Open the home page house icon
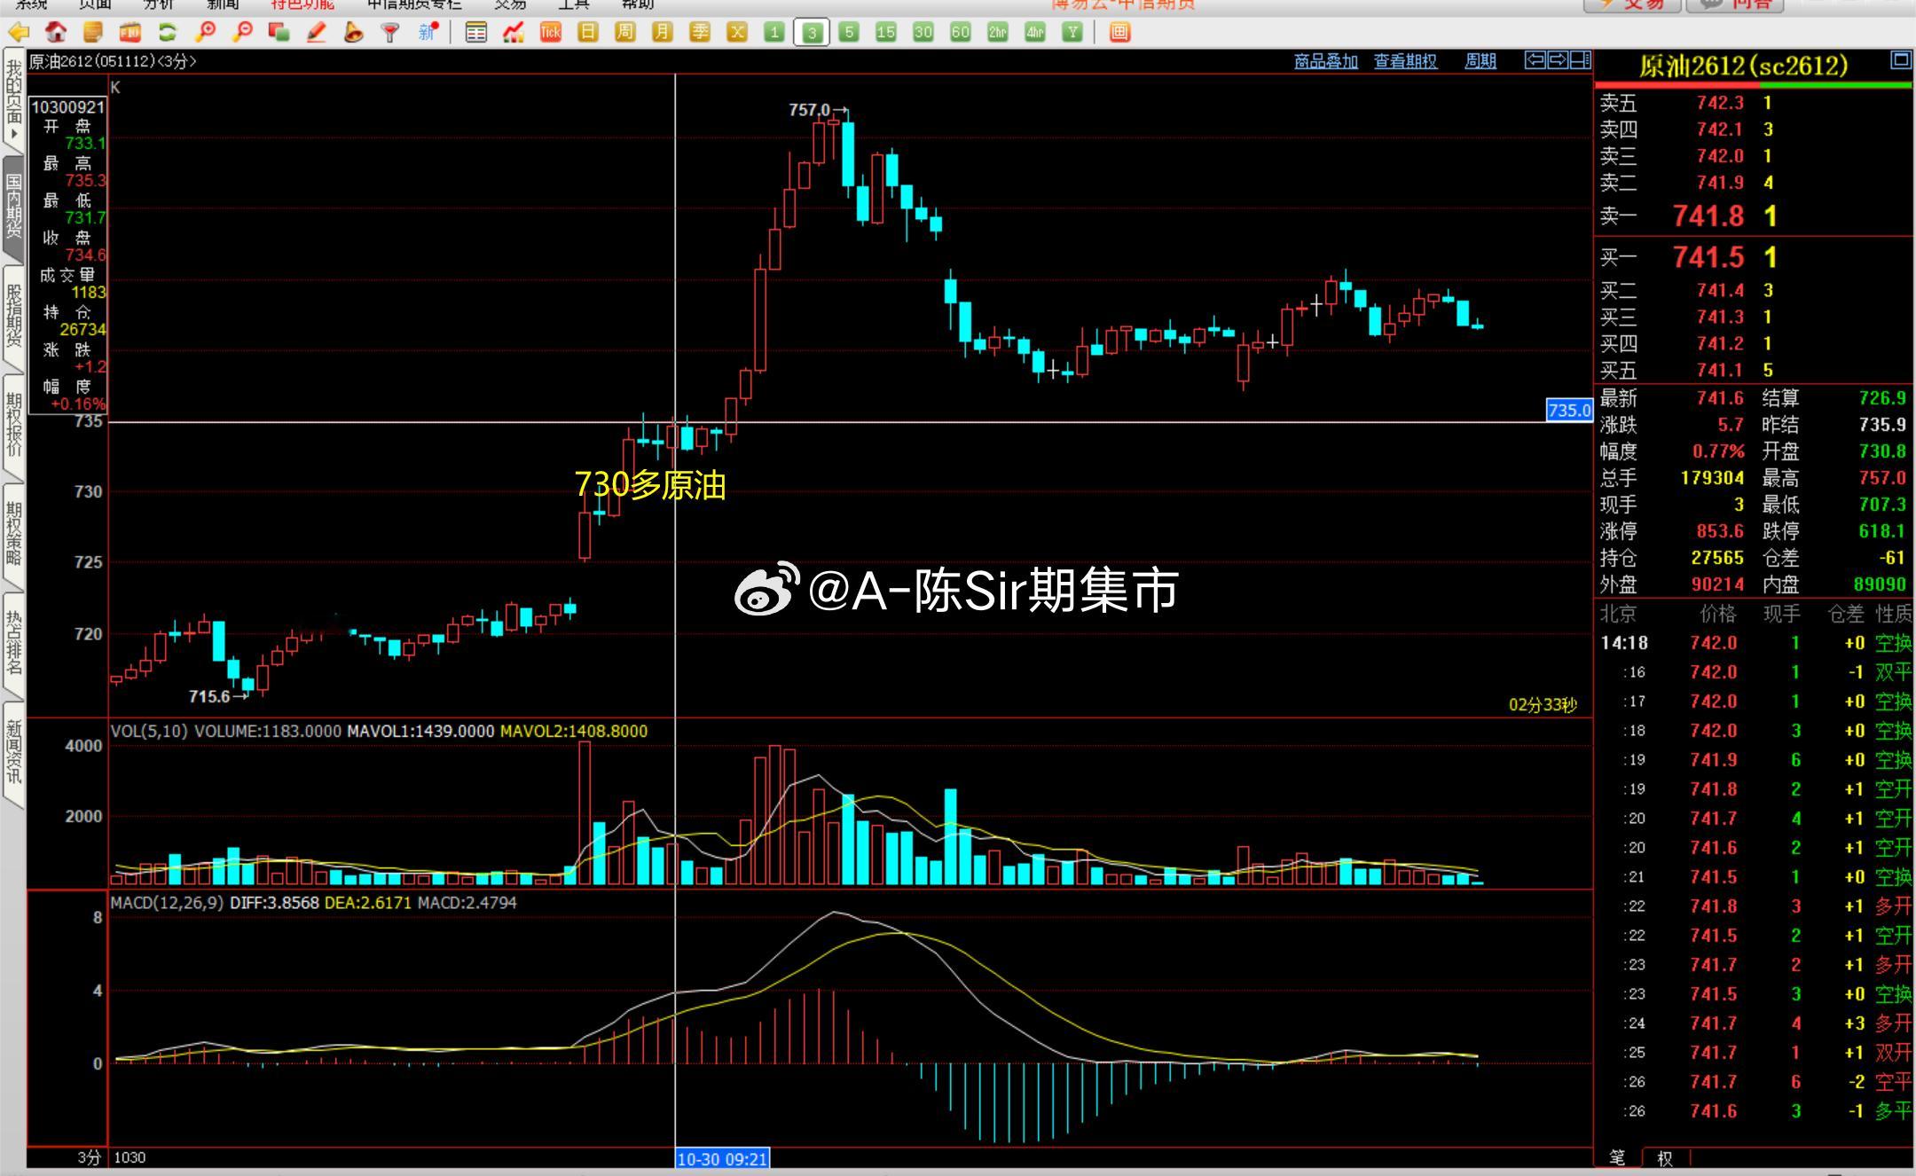The width and height of the screenshot is (1916, 1176). [56, 33]
